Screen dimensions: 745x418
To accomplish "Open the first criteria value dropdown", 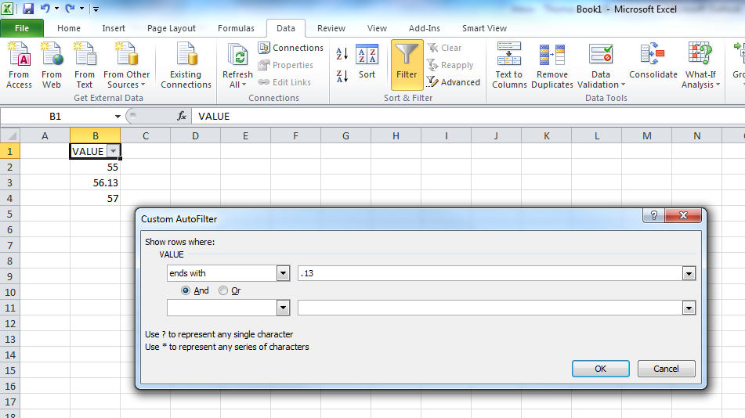I will pos(689,273).
